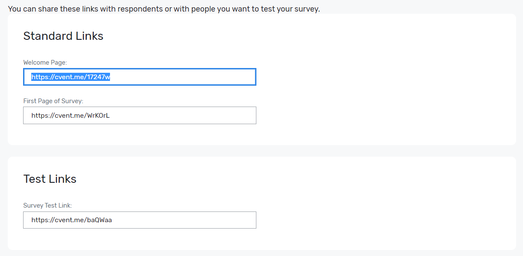Click the First Page of Survey label
This screenshot has width=523, height=256.
[54, 101]
